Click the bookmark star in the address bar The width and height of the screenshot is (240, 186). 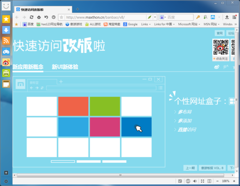coord(61,17)
